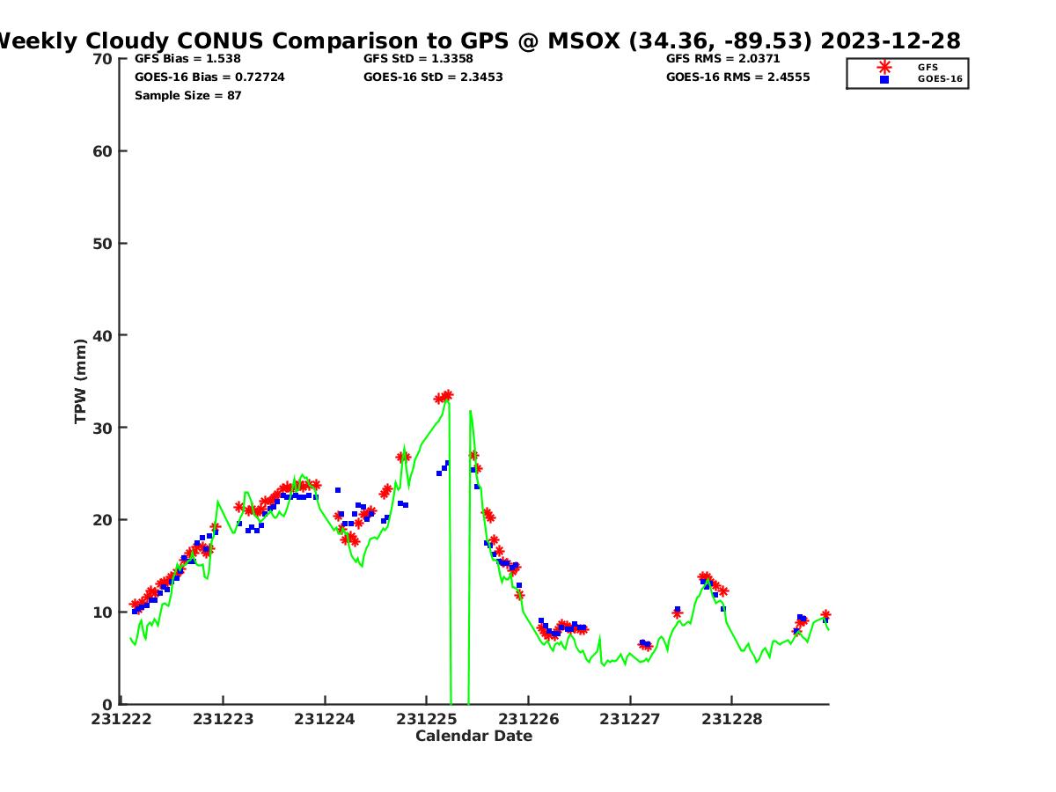Screen dimensions: 1056x792
Task: Click the red GFS asterisk legend marker
Action: point(884,67)
